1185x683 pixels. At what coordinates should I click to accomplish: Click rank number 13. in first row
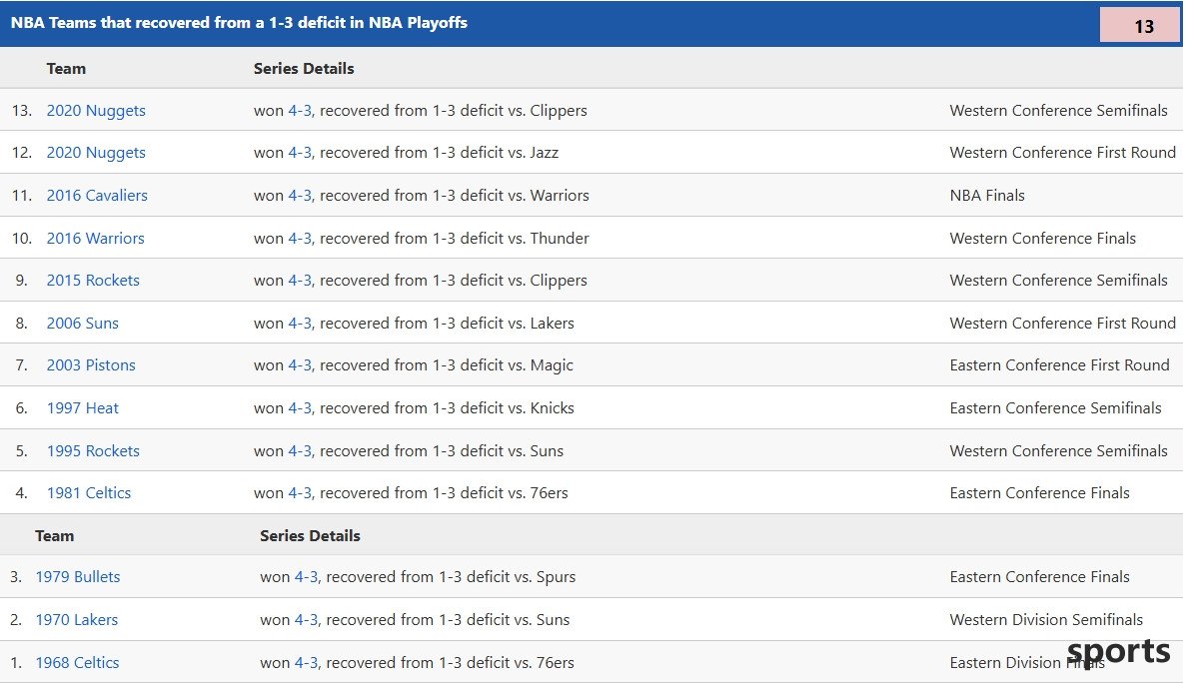click(x=21, y=110)
